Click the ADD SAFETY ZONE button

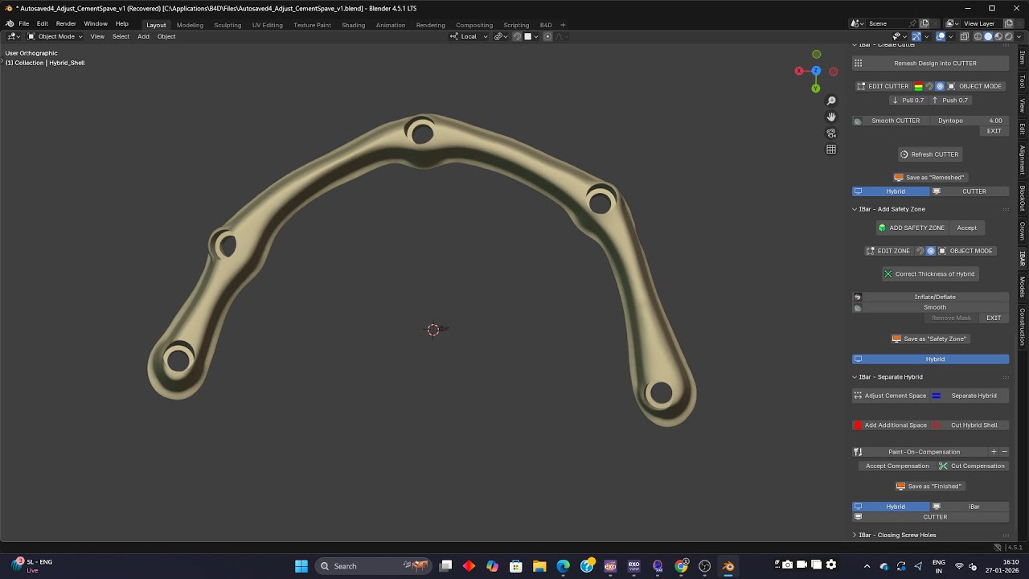(x=913, y=228)
